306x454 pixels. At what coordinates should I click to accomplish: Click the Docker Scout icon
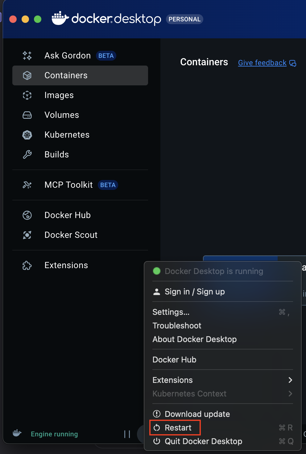pos(27,235)
